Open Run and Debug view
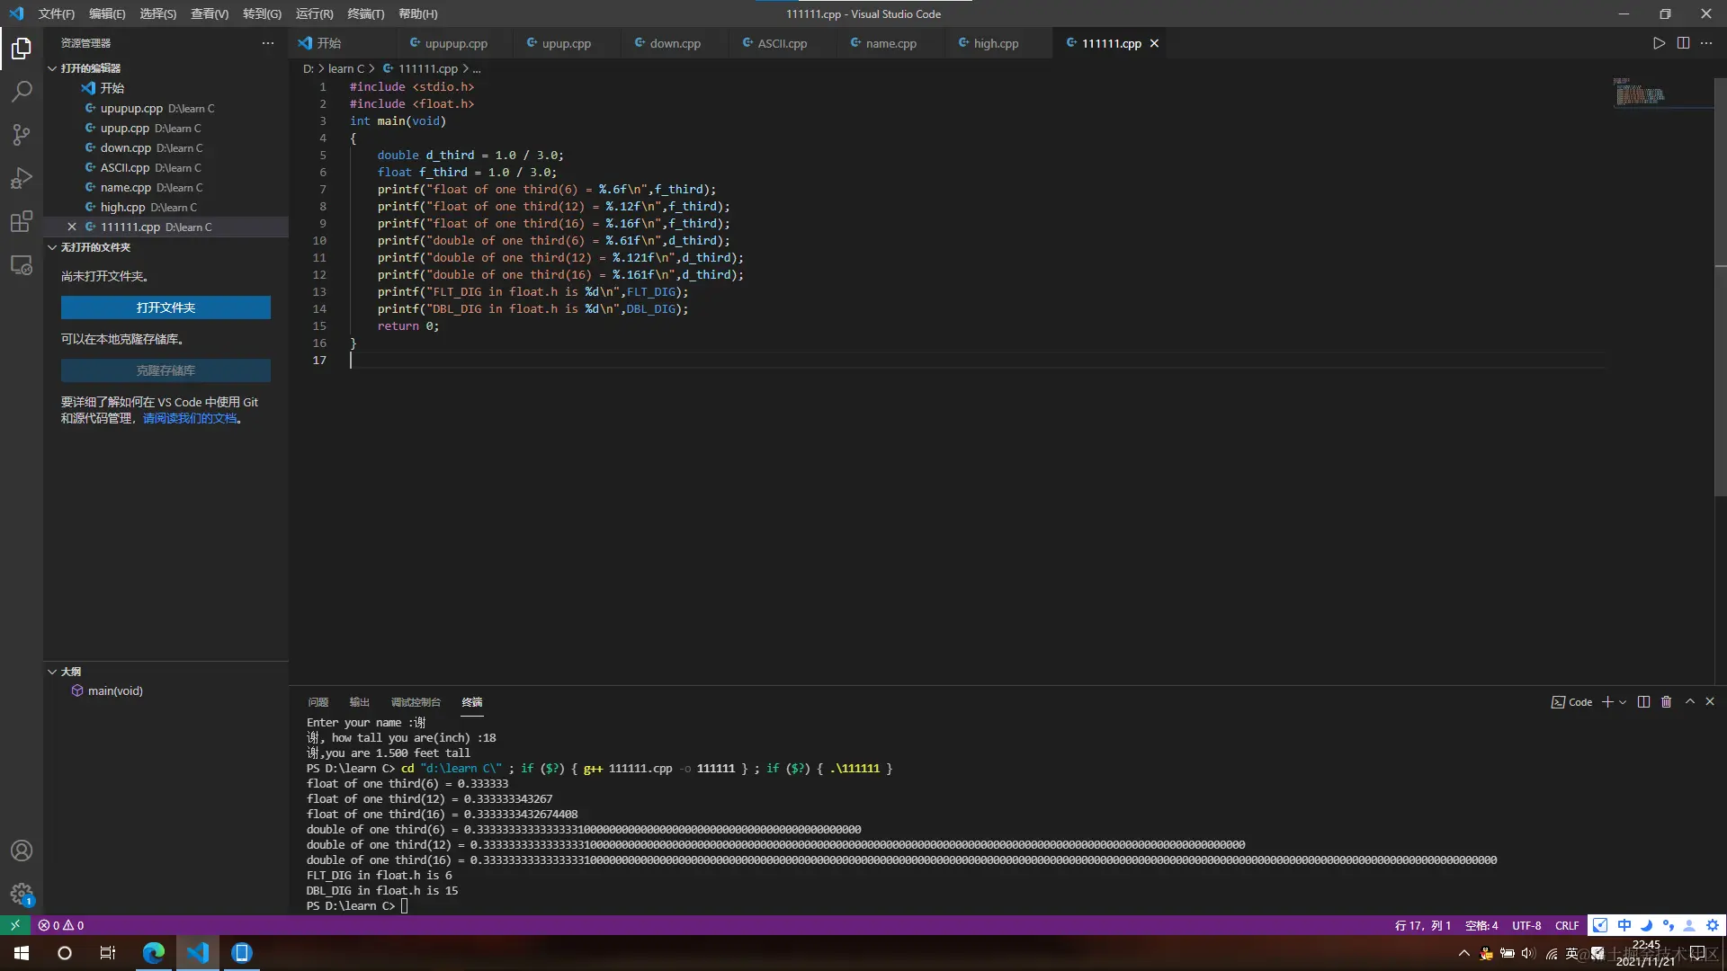 click(22, 178)
